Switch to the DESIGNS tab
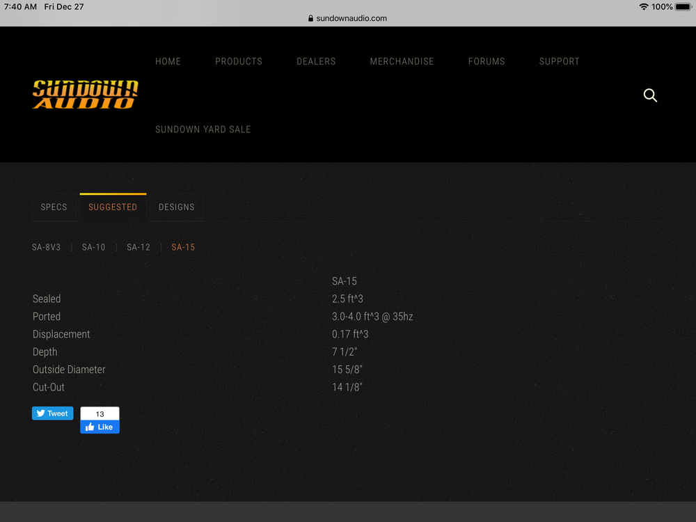This screenshot has height=522, width=696. click(176, 207)
